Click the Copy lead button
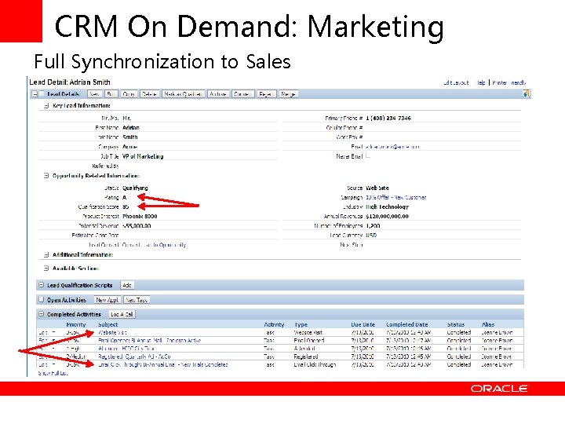The image size is (565, 424). (129, 94)
